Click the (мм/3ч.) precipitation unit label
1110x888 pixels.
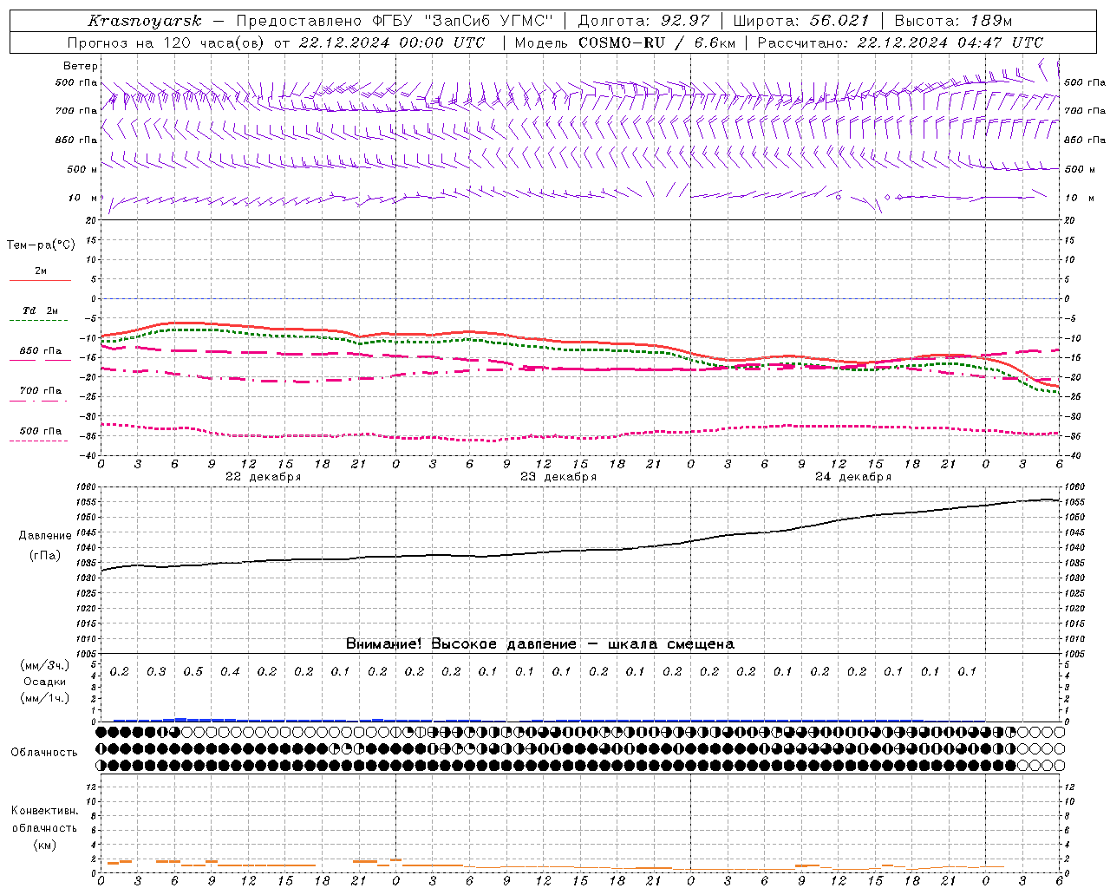tap(45, 665)
